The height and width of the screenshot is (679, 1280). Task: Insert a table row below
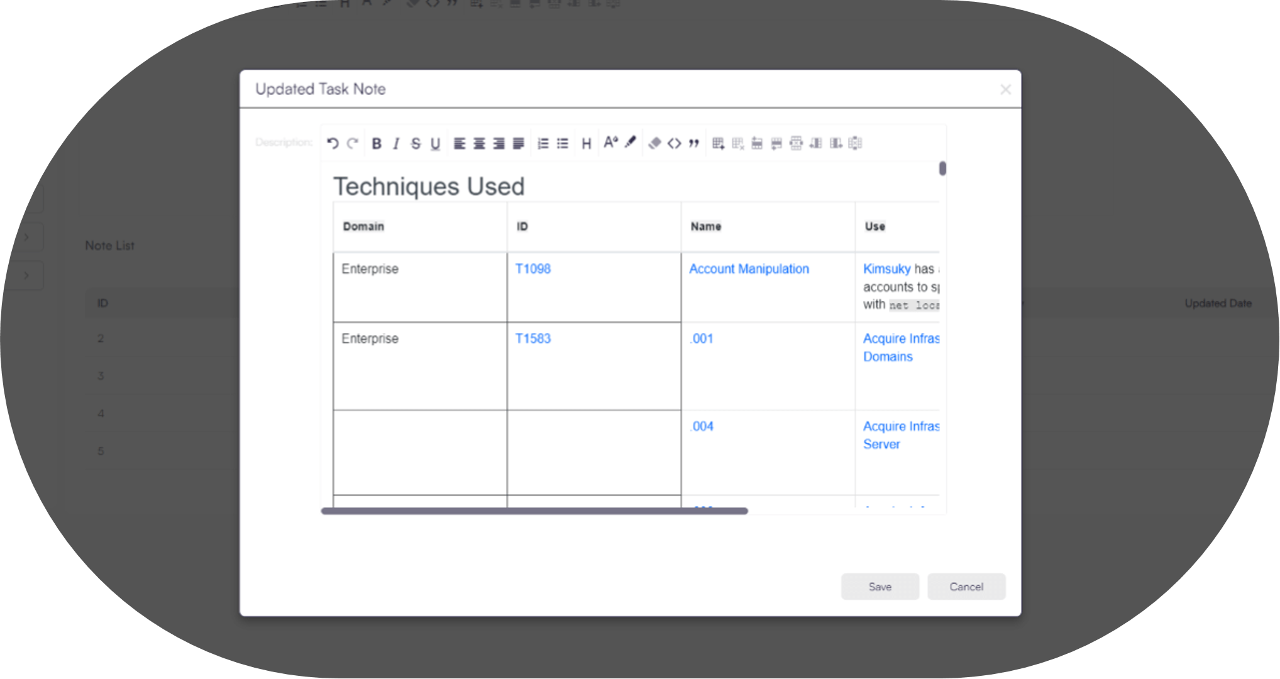tap(776, 143)
